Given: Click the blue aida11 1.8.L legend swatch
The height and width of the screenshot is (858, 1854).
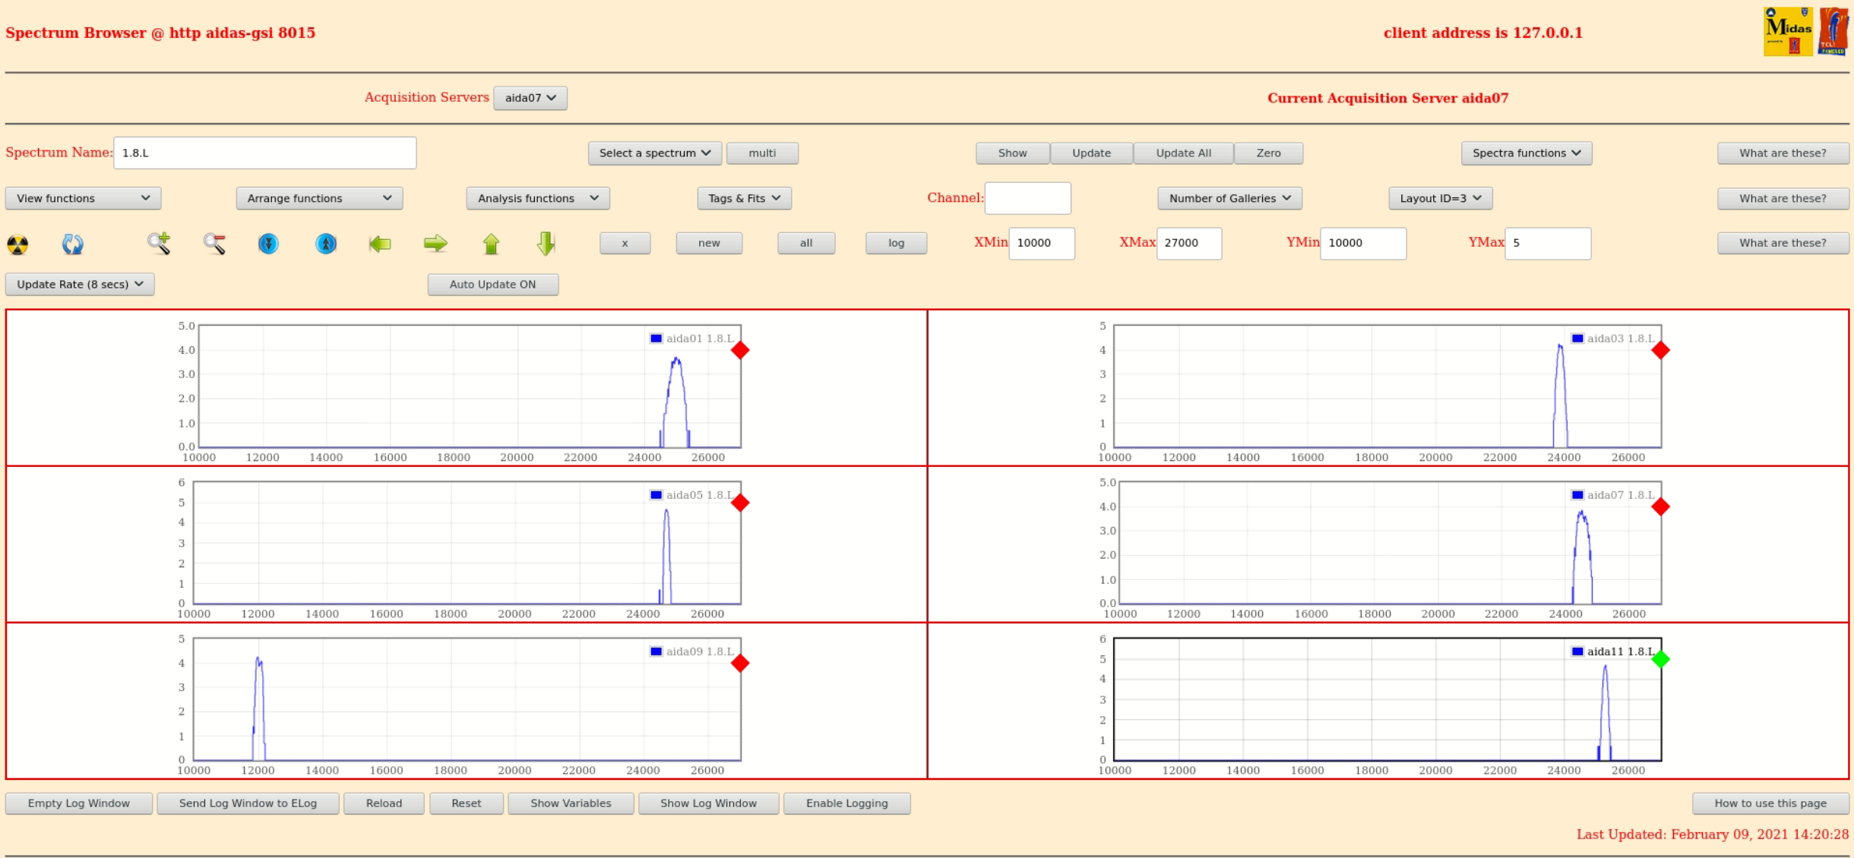Looking at the screenshot, I should click(1577, 651).
